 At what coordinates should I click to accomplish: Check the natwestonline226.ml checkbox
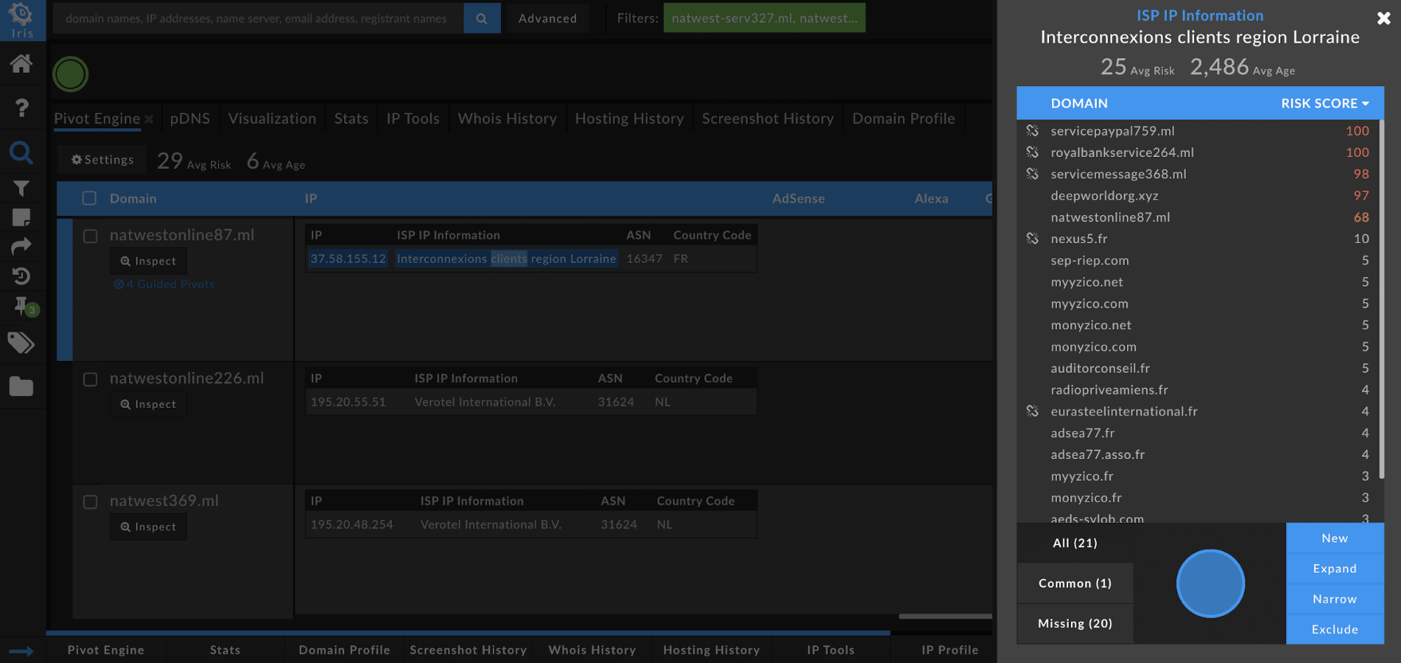(90, 379)
